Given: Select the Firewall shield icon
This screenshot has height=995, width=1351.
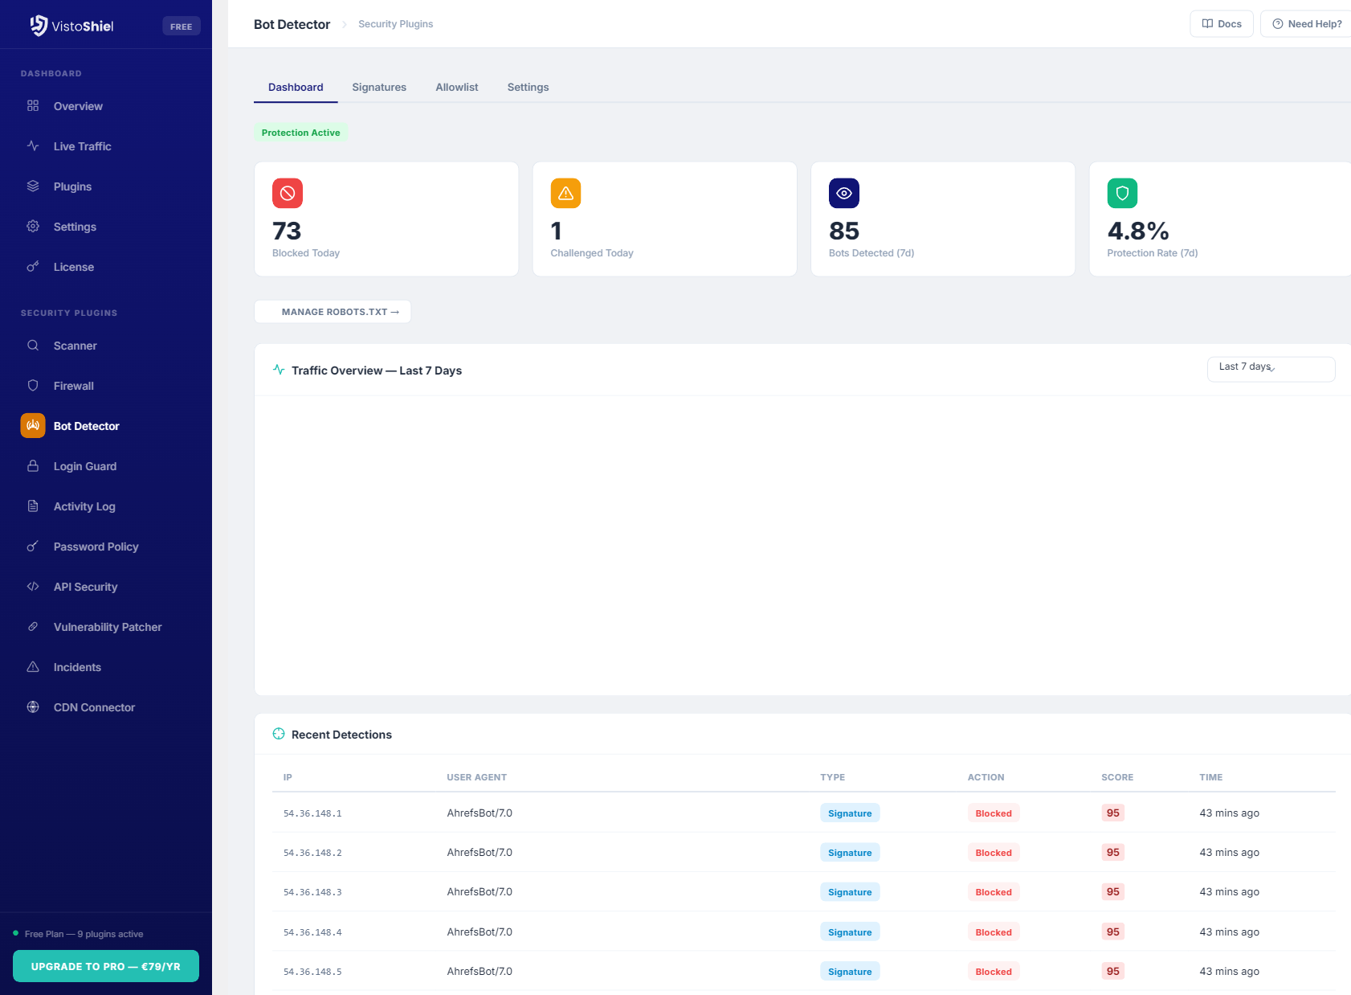Looking at the screenshot, I should pos(33,386).
